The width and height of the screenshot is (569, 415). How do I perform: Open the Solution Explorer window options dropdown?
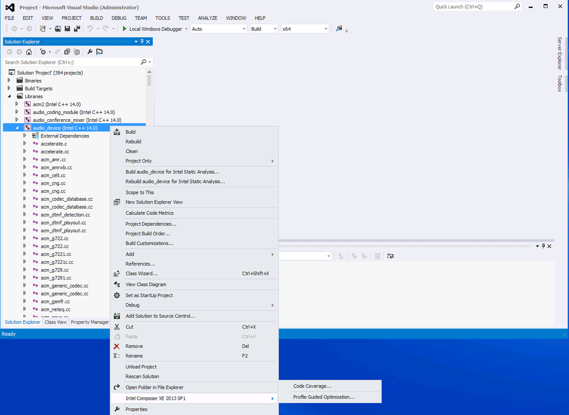(136, 42)
